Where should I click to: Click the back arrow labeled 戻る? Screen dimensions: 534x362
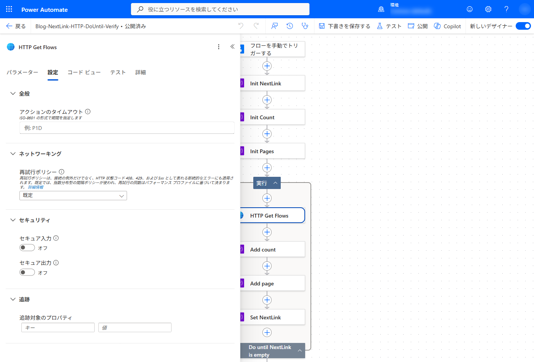click(16, 26)
